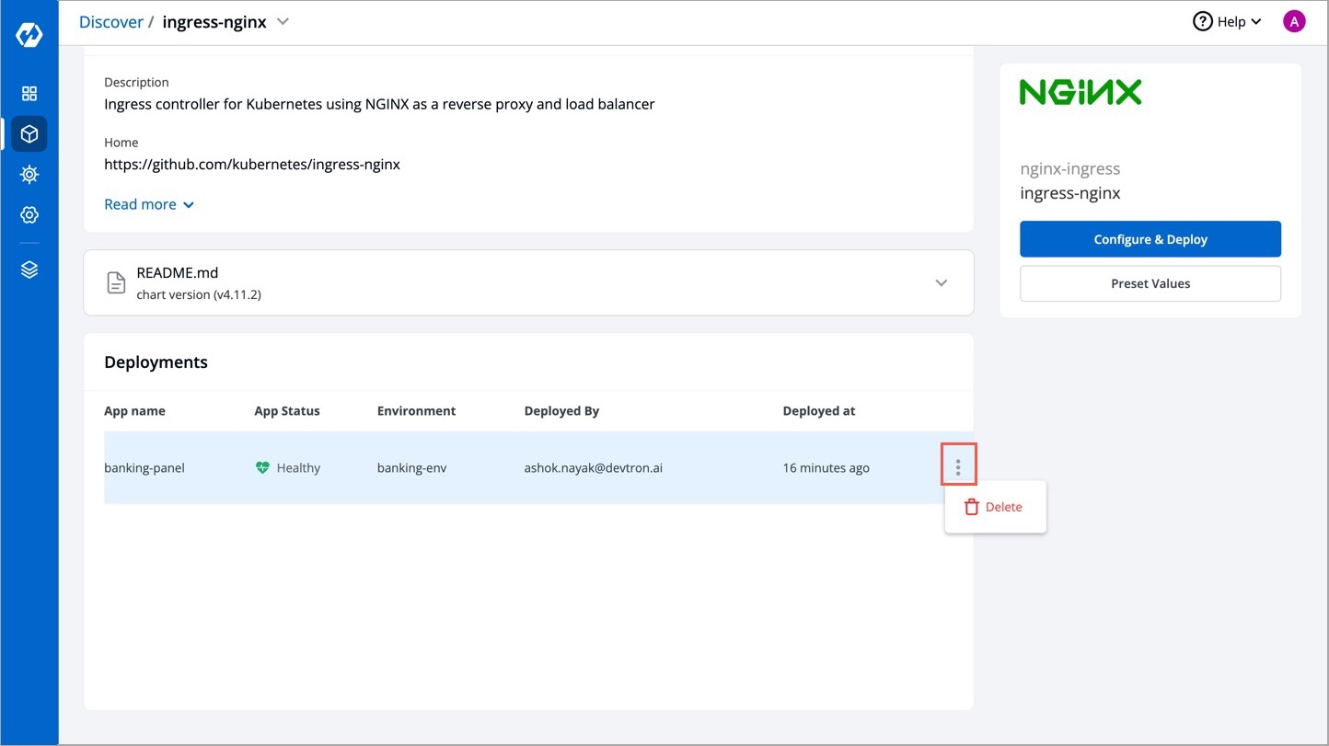Screen dimensions: 1329x746
Task: Click the banking-env environment cell
Action: pos(411,467)
